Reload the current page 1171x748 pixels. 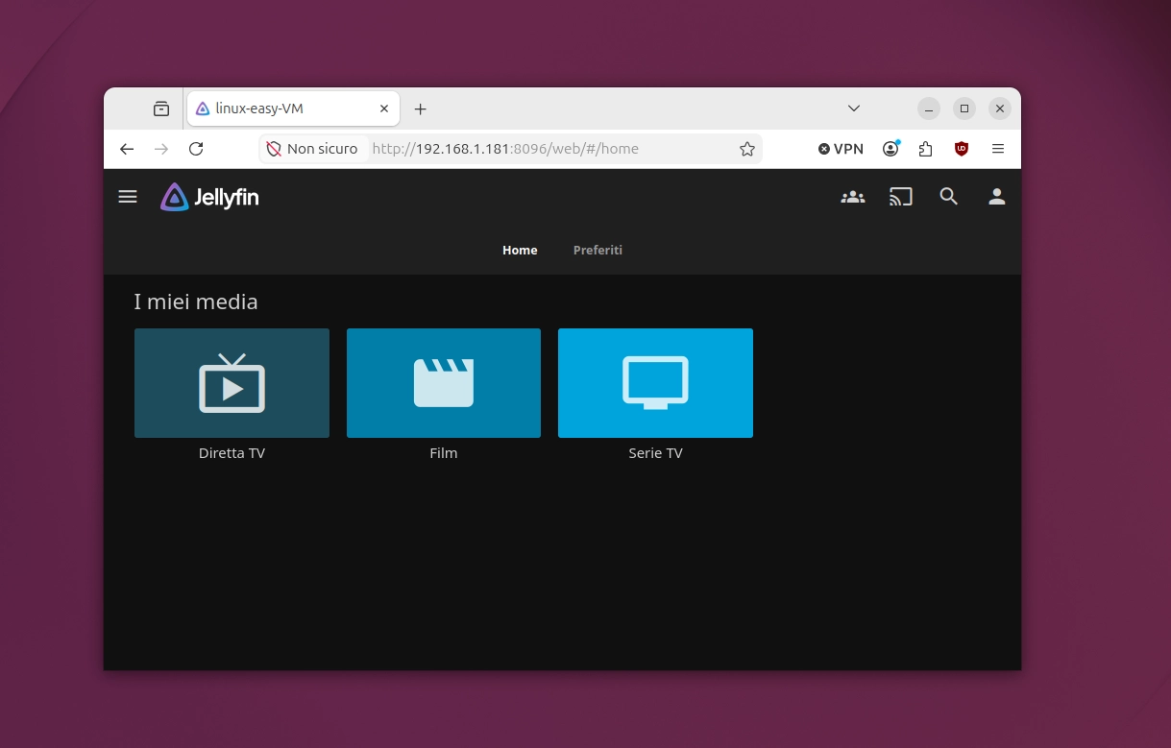[196, 149]
